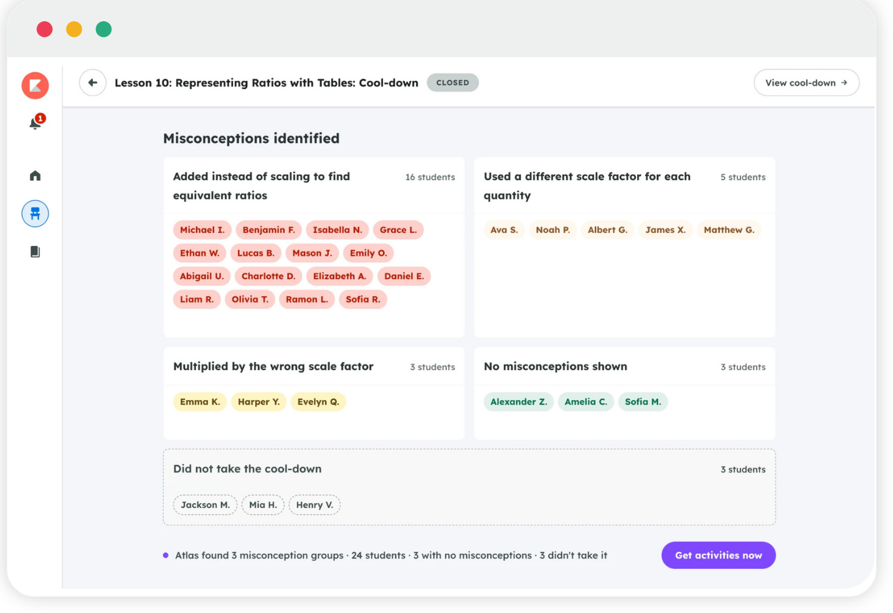Select absent student Jackson M.

[206, 505]
